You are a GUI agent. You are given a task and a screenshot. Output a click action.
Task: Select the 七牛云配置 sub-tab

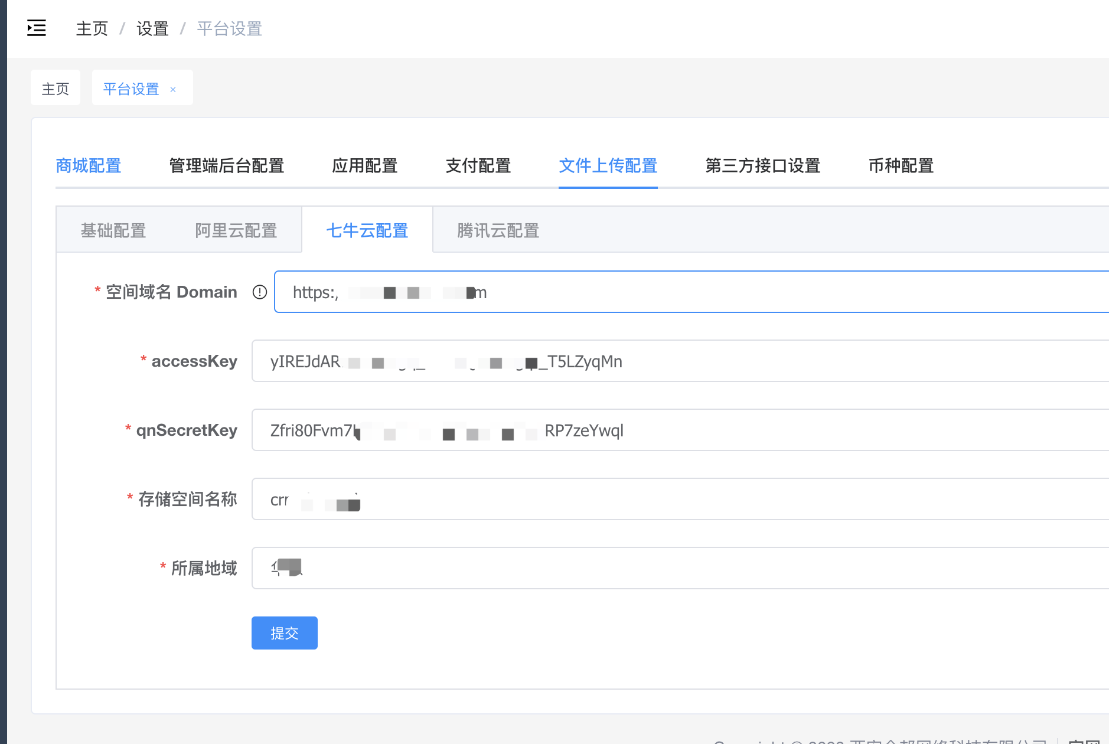[367, 230]
